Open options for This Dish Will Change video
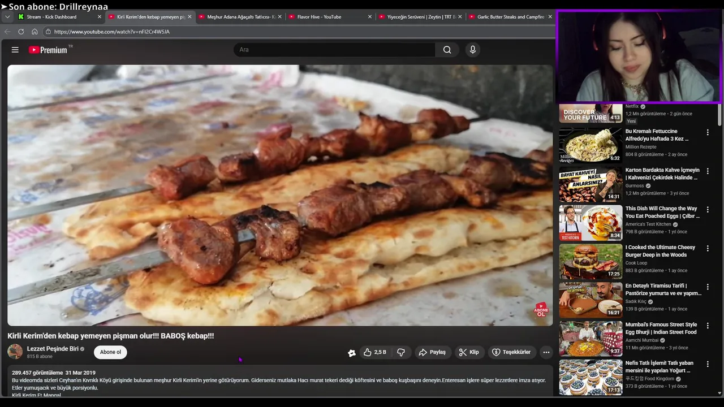Screen dimensions: 724x407 pyautogui.click(x=708, y=210)
